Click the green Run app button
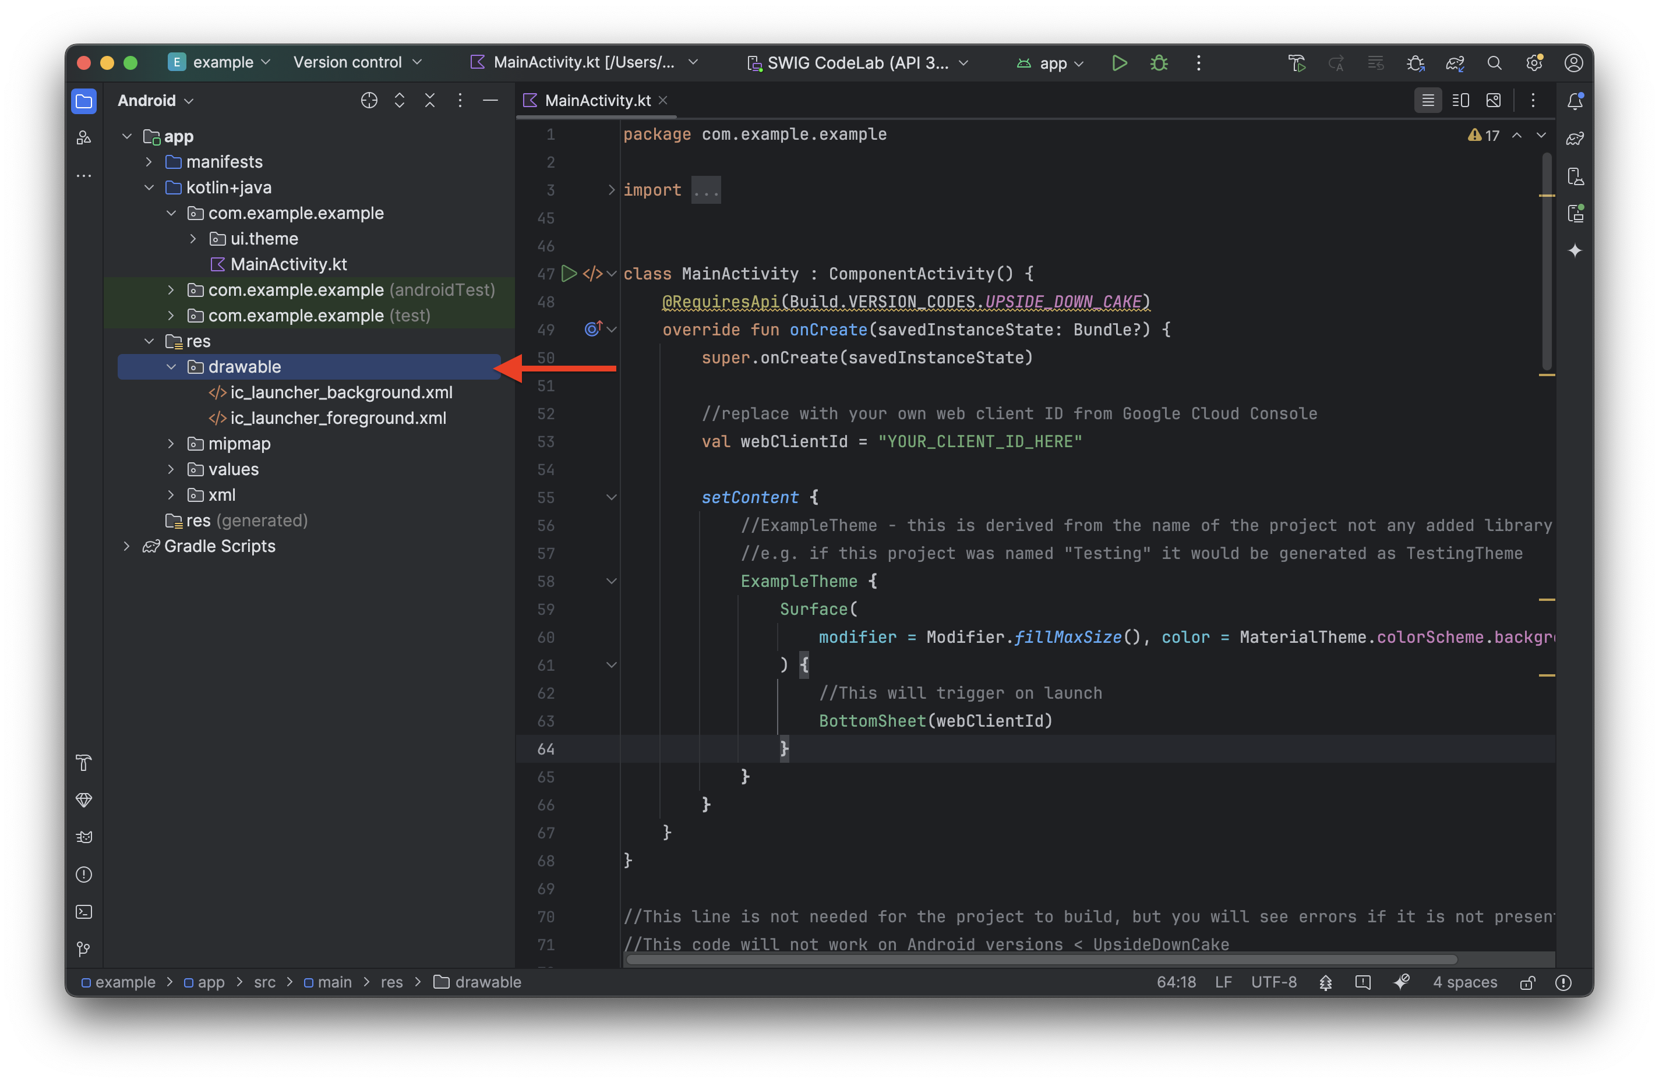 click(1119, 63)
